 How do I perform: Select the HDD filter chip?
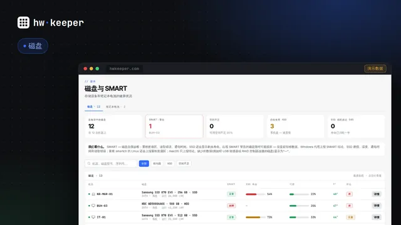pyautogui.click(x=170, y=164)
